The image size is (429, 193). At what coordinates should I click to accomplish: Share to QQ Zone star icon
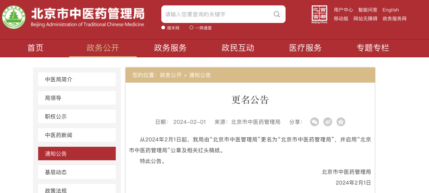[341, 122]
